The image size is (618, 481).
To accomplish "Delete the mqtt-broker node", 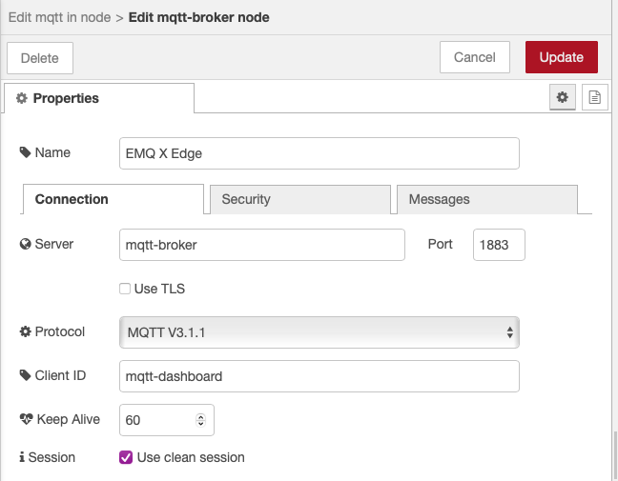I will pyautogui.click(x=40, y=58).
